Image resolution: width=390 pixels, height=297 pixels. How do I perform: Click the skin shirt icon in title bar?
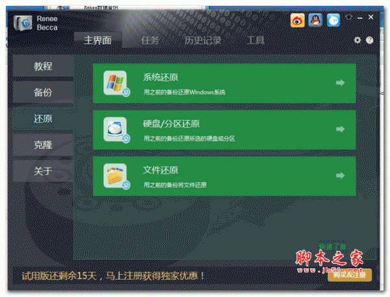click(x=349, y=18)
